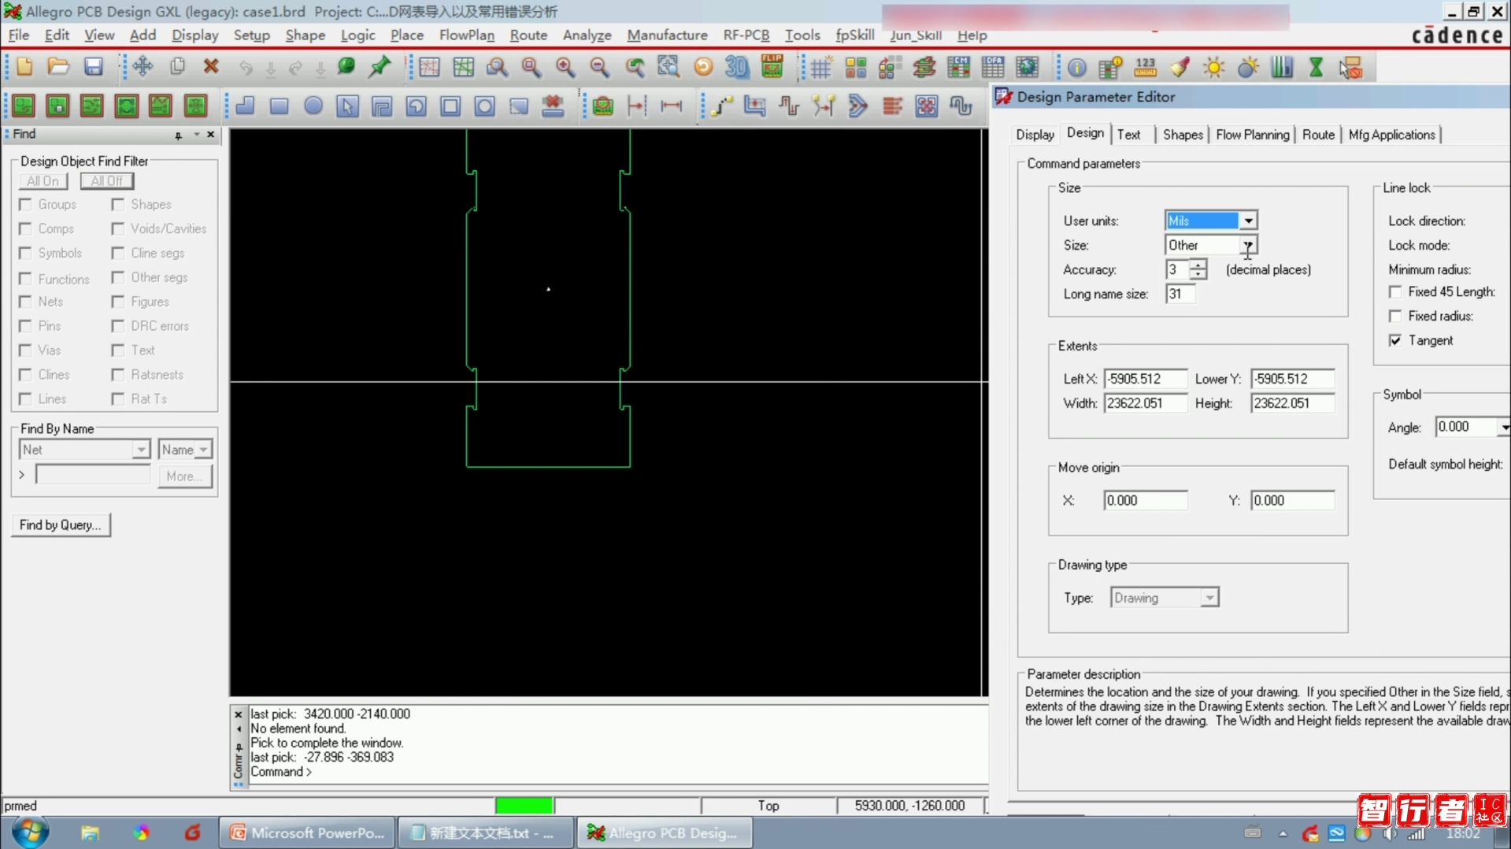The width and height of the screenshot is (1511, 849).
Task: Click the CM constraint manager icon
Action: click(958, 68)
